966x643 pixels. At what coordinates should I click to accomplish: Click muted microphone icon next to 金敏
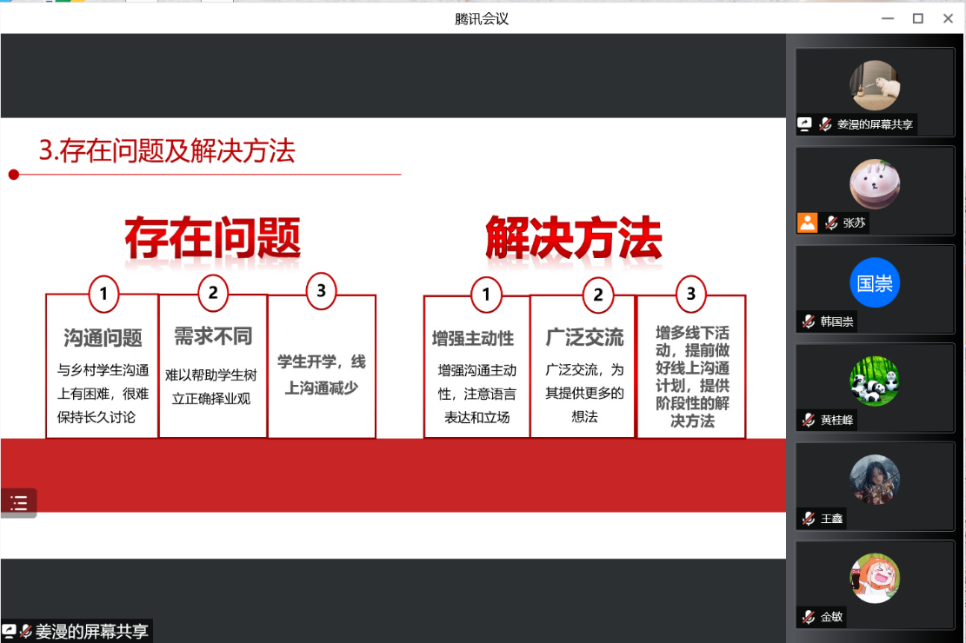point(809,617)
